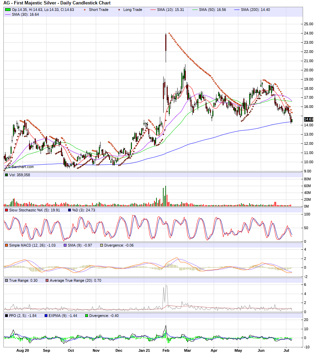Click the 'EXPMA (9): -1.44' label
The height and width of the screenshot is (361, 317).
point(63,316)
